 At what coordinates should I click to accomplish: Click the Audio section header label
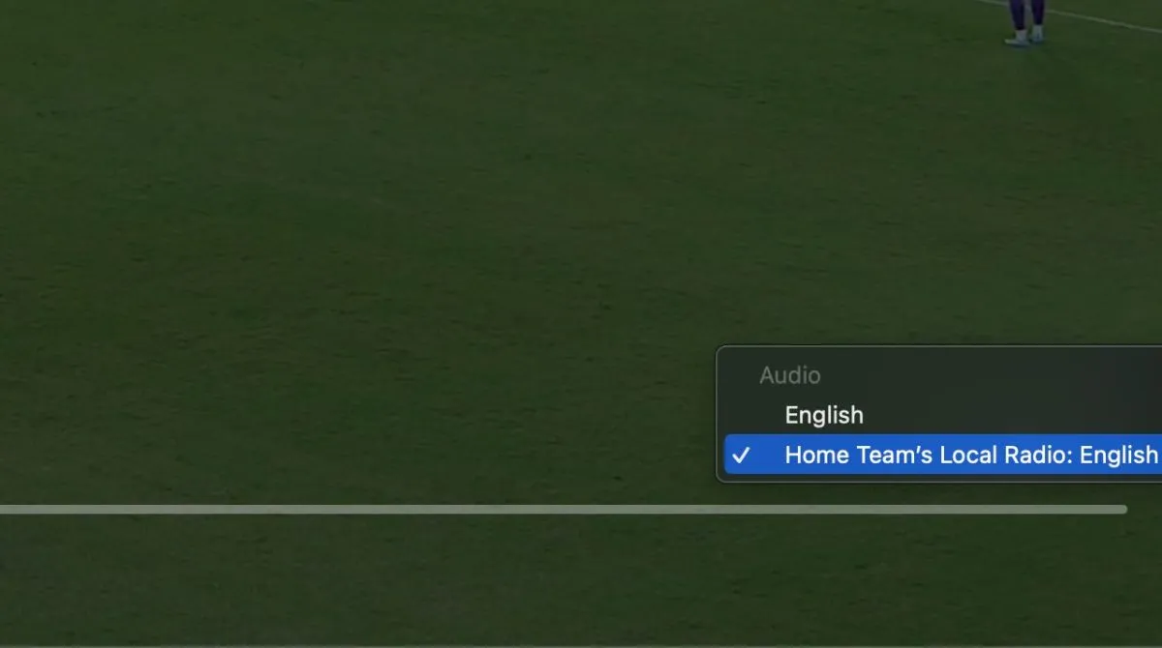[x=789, y=375]
